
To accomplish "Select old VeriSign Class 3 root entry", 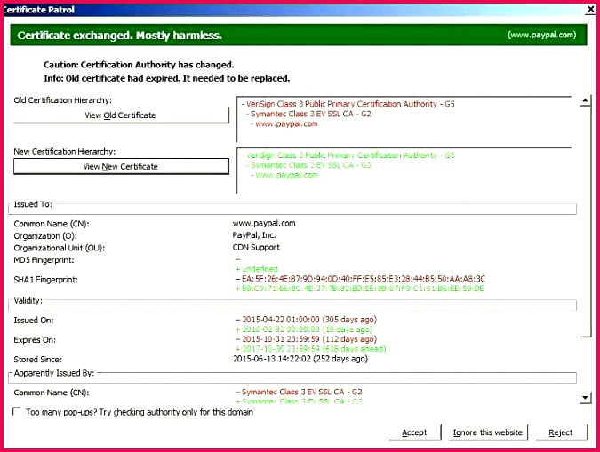I will pyautogui.click(x=348, y=104).
